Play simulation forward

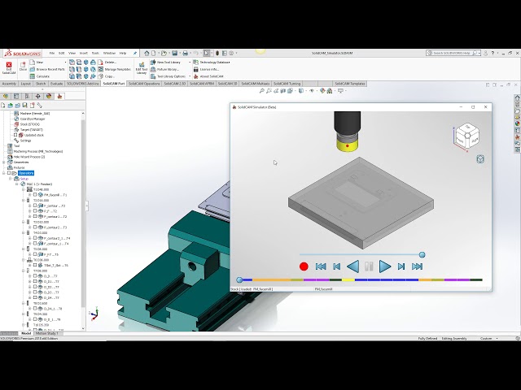point(385,266)
